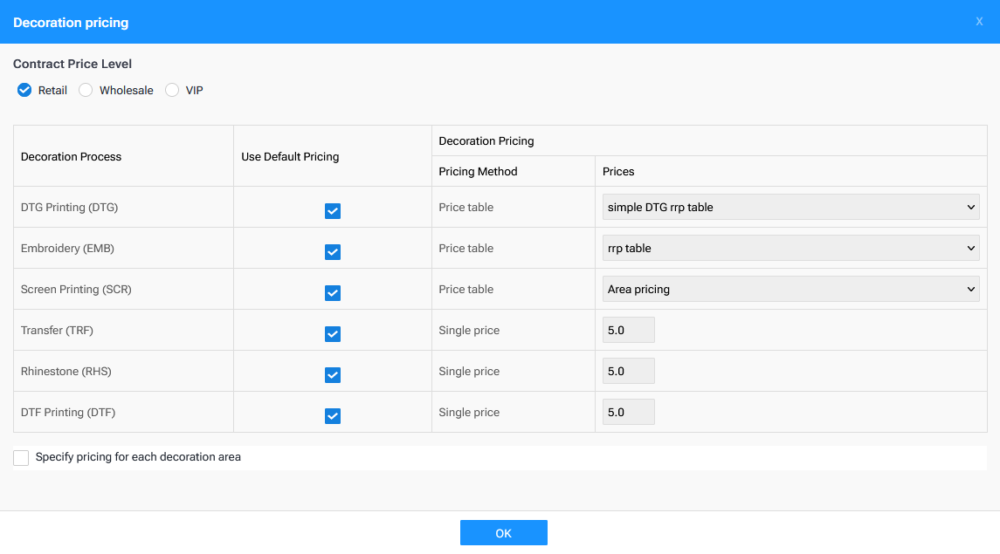Screen dimensions: 1000x554
Task: Select the Retail contract price level
Action: [24, 90]
